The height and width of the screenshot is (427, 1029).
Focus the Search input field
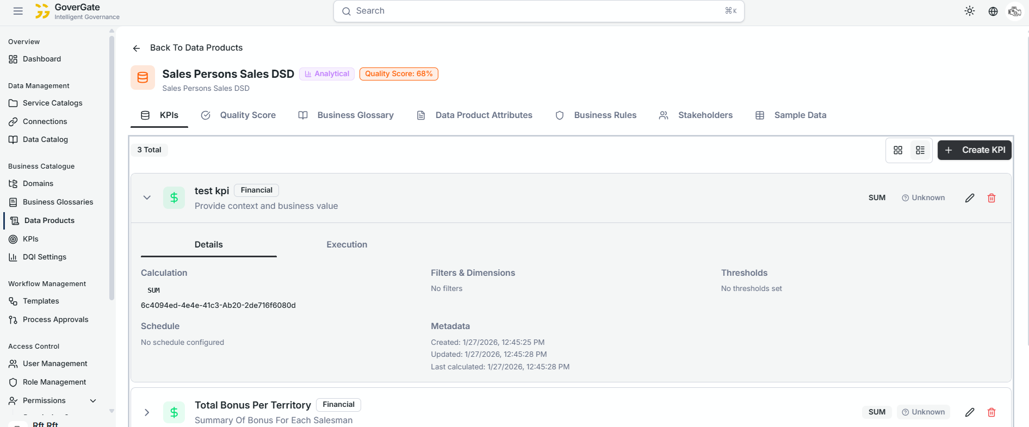click(538, 11)
